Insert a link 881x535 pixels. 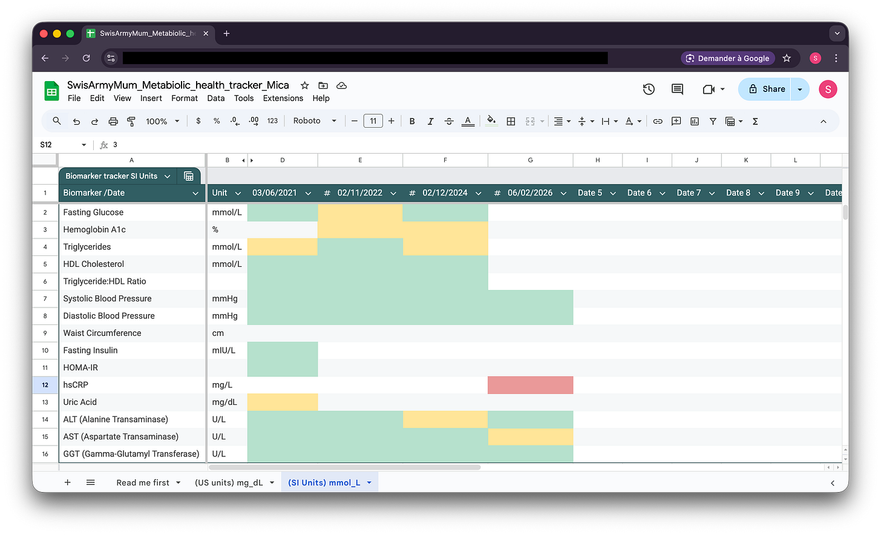point(658,121)
